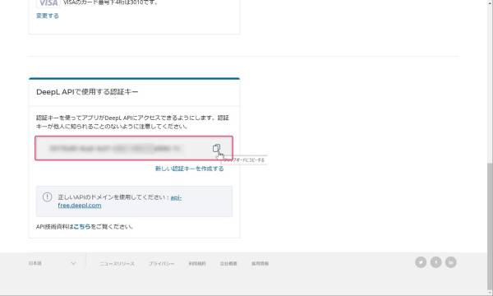Screen dimensions: 493x296
Task: Open プライバシー footer link
Action: point(161,264)
